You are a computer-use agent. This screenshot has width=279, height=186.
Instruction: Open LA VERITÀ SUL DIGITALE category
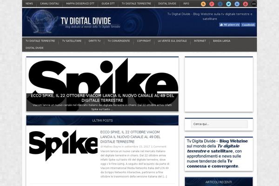[172, 41]
